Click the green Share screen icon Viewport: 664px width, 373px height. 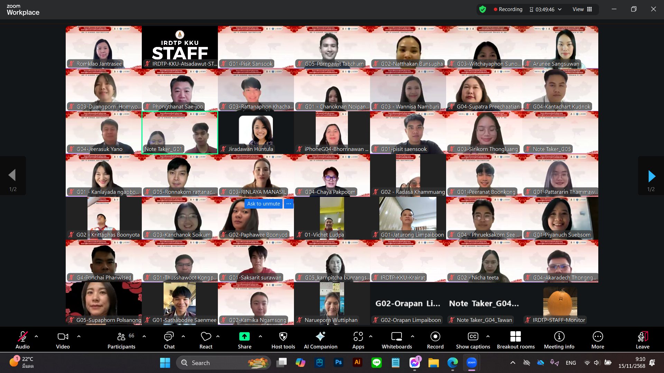244,336
